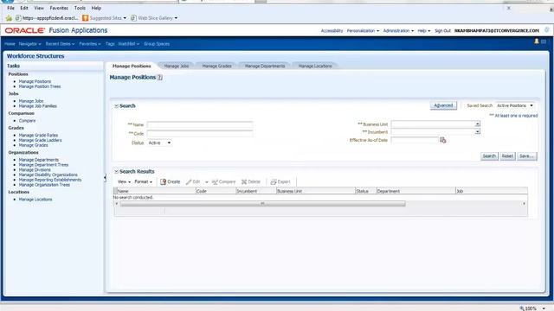Click the Search button

(x=489, y=156)
